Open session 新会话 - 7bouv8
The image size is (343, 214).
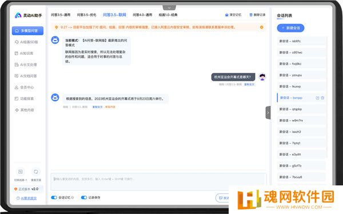(x=301, y=177)
